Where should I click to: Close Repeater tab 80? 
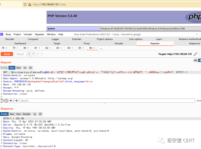(x=28, y=48)
